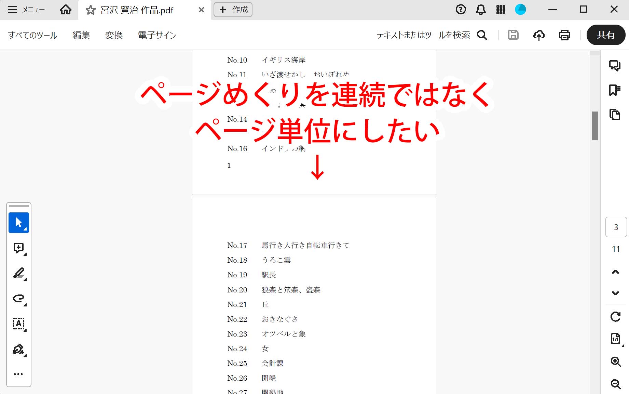Viewport: 629px width, 394px height.
Task: Click the magnifying glass search icon
Action: pos(482,35)
